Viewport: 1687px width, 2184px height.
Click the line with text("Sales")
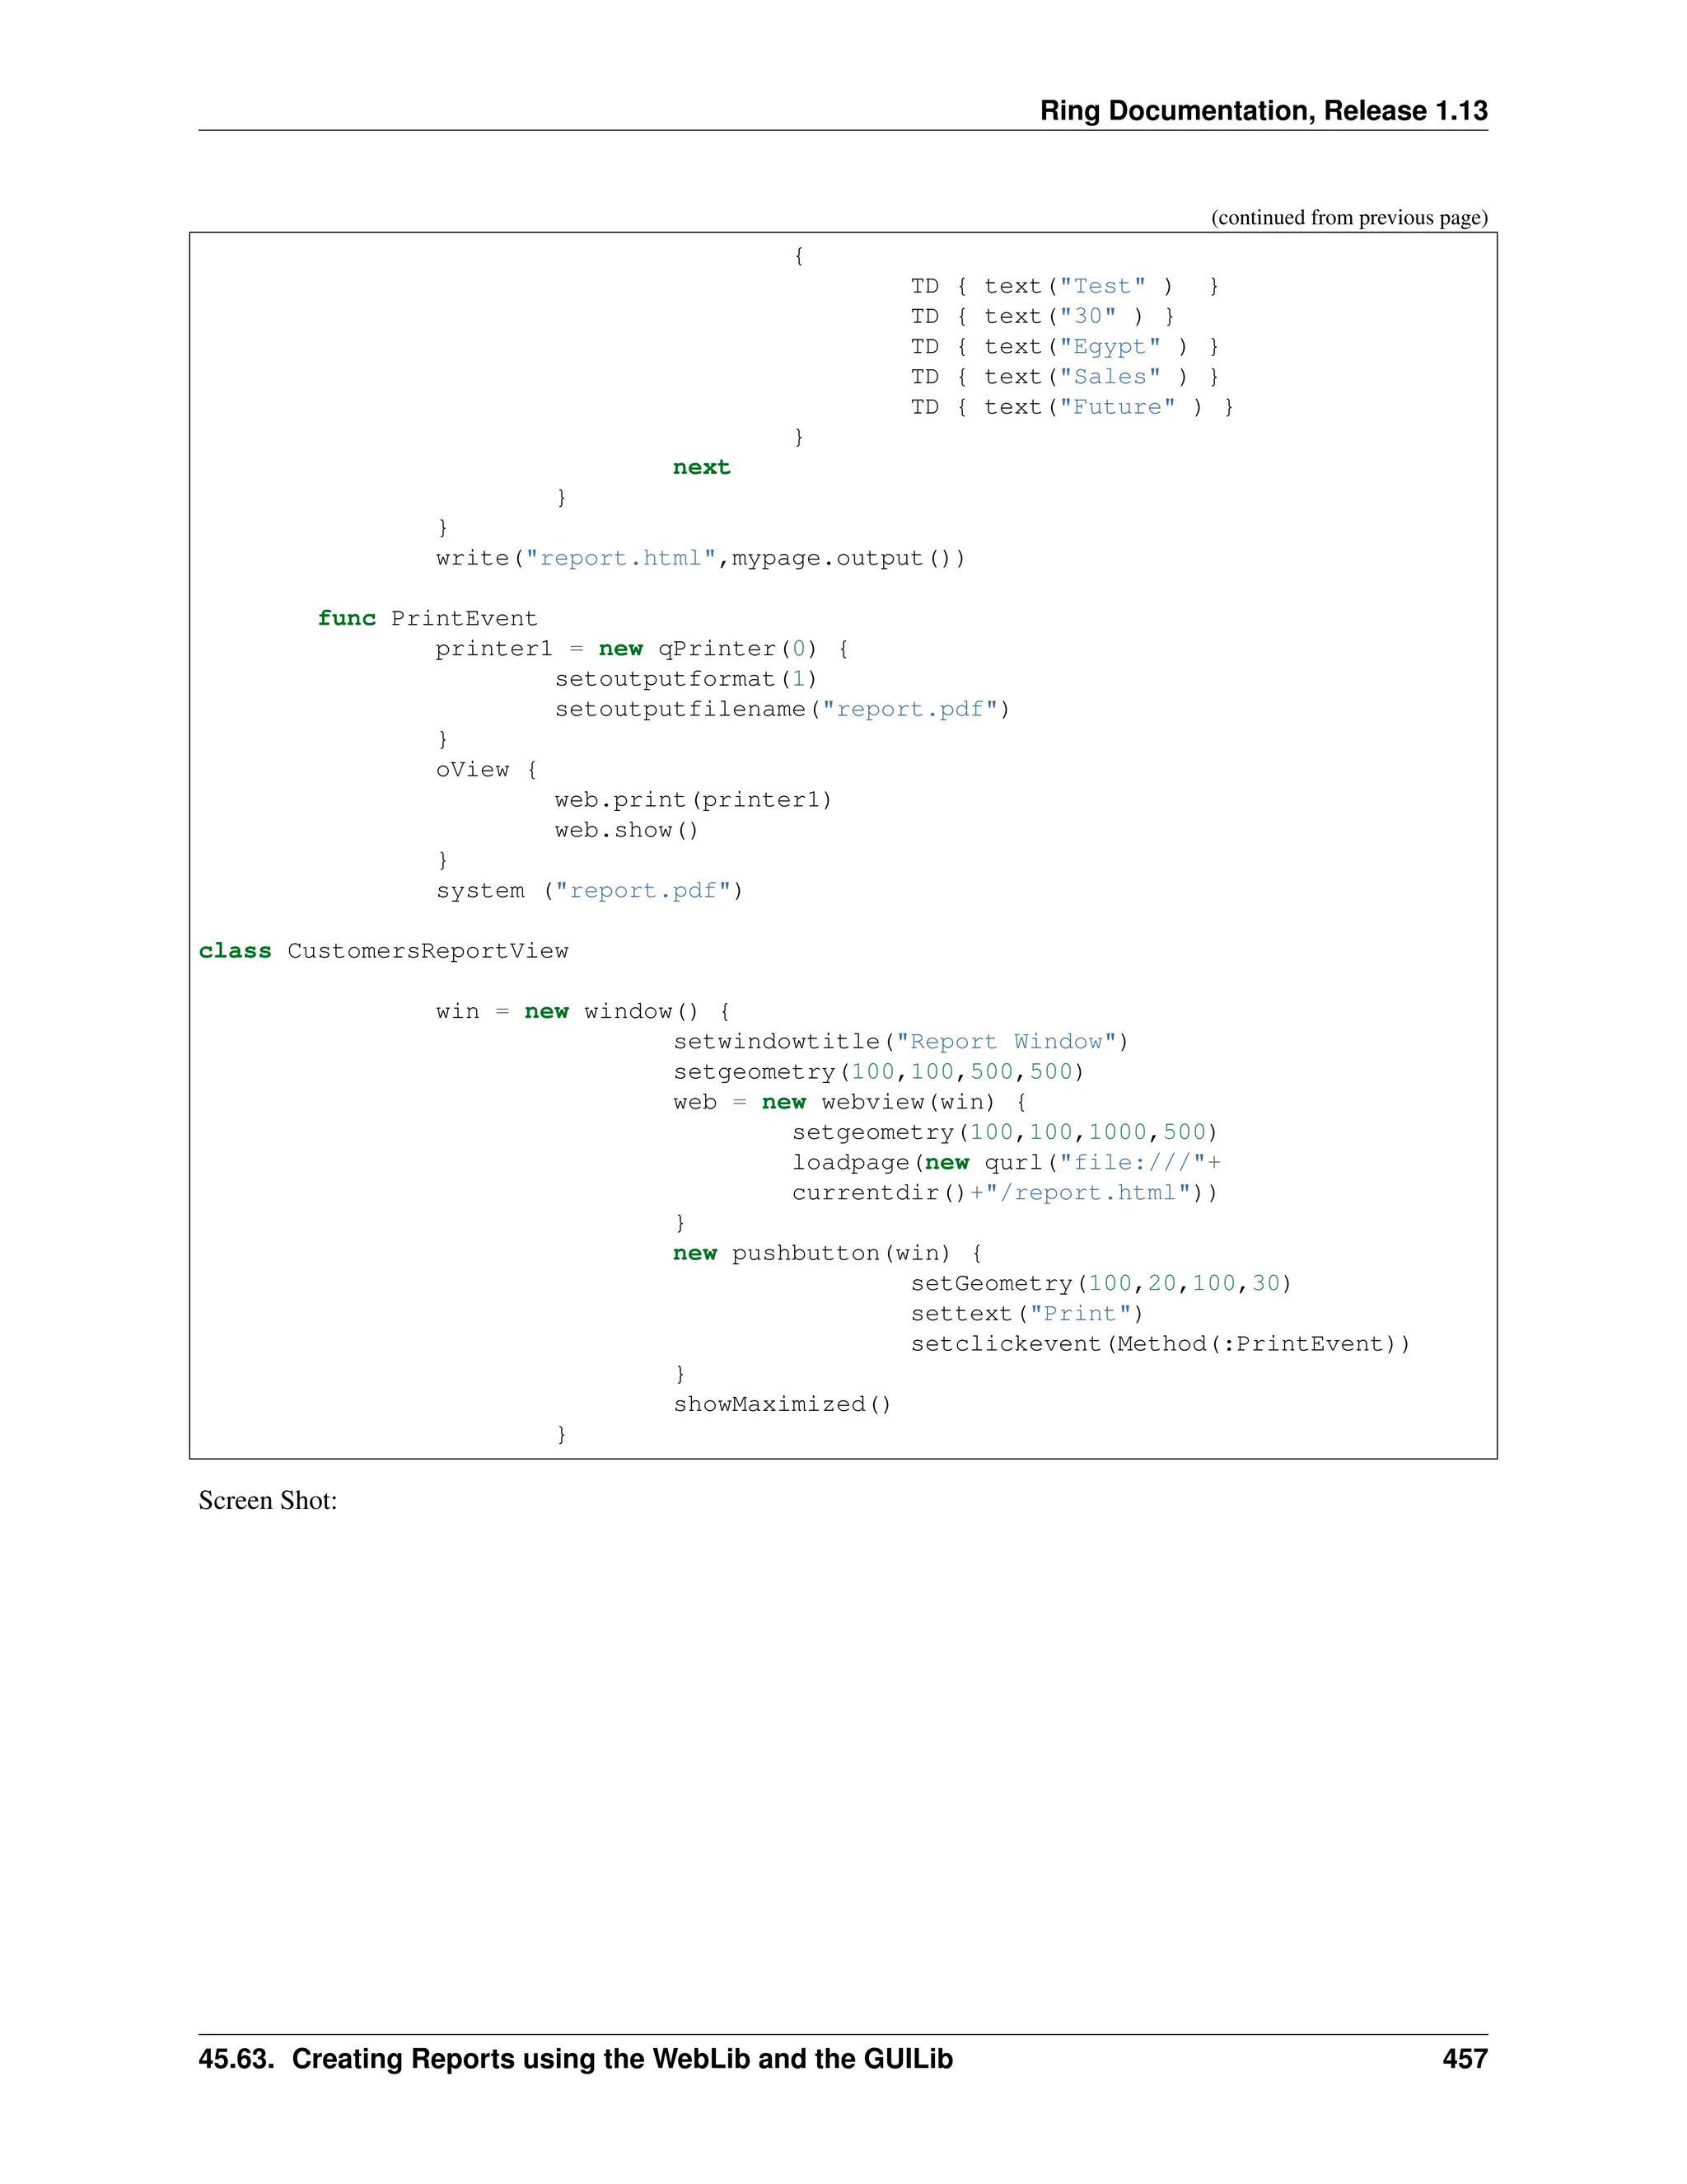click(x=1063, y=376)
